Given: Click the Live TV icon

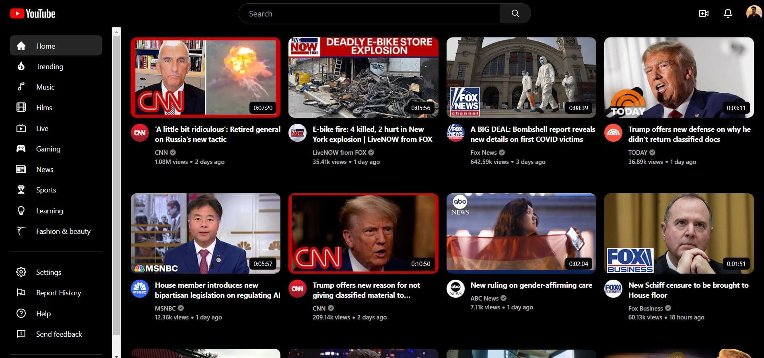Looking at the screenshot, I should pyautogui.click(x=21, y=128).
